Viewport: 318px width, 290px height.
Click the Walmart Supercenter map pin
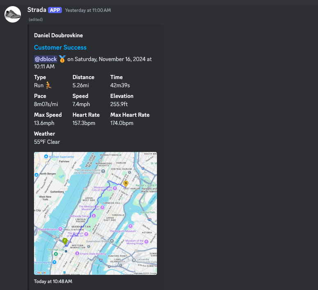(x=46, y=156)
